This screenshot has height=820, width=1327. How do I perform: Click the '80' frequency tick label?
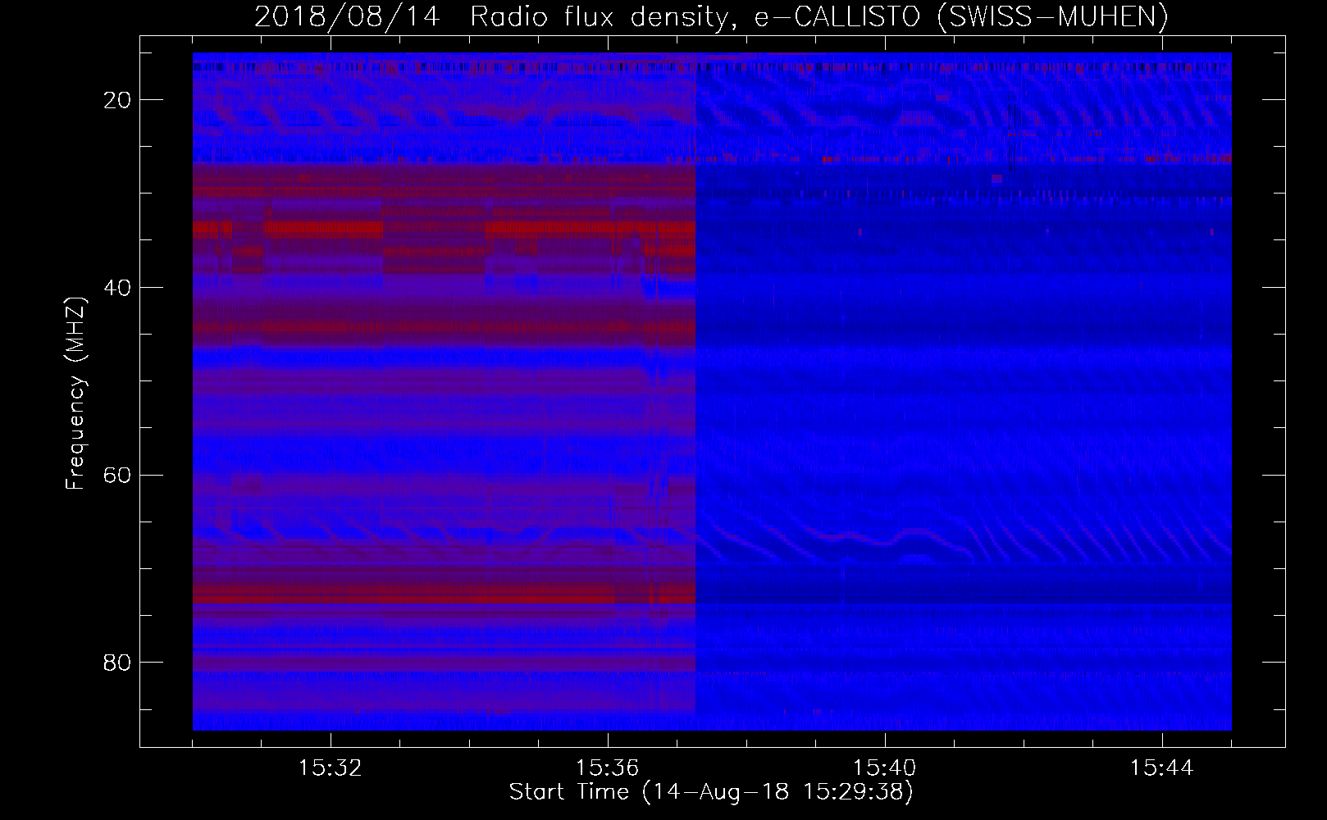(x=118, y=663)
